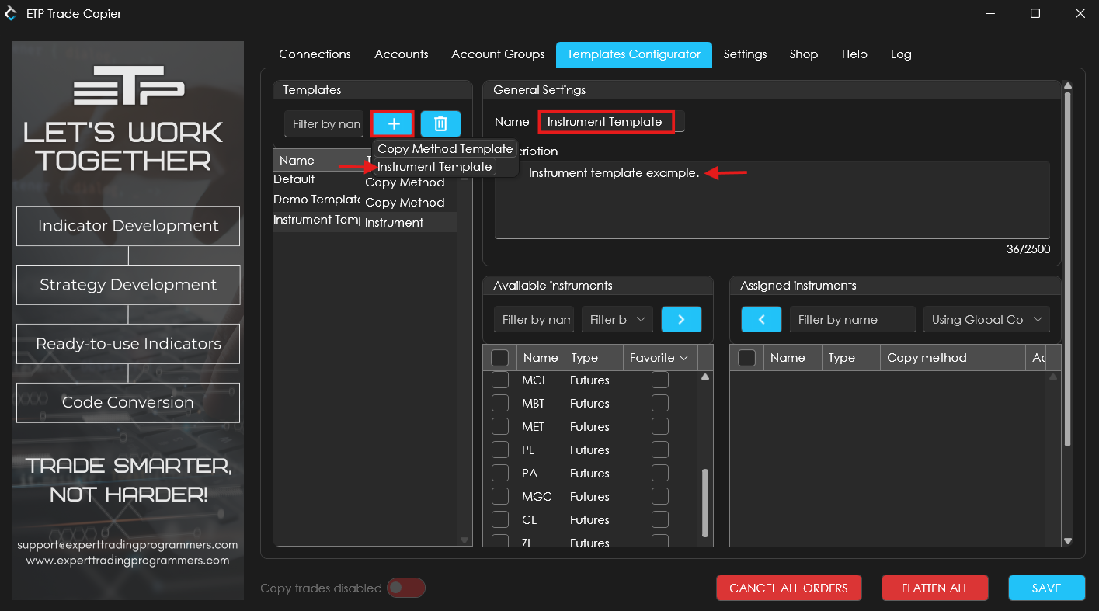Select the Templates Configurator tab
1099x611 pixels.
pyautogui.click(x=634, y=54)
